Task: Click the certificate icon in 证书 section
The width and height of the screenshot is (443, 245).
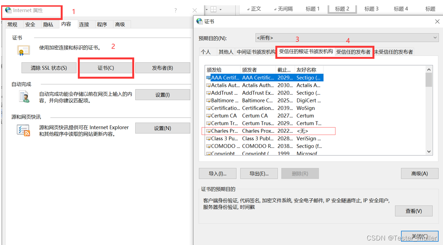Action: (23, 50)
